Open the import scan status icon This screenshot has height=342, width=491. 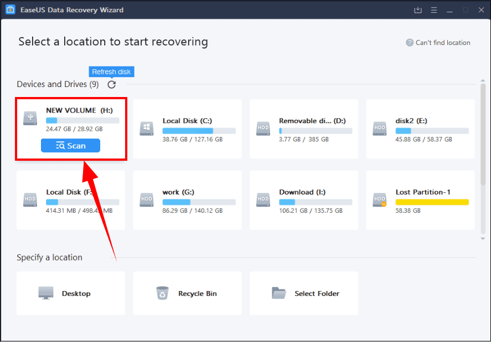418,10
